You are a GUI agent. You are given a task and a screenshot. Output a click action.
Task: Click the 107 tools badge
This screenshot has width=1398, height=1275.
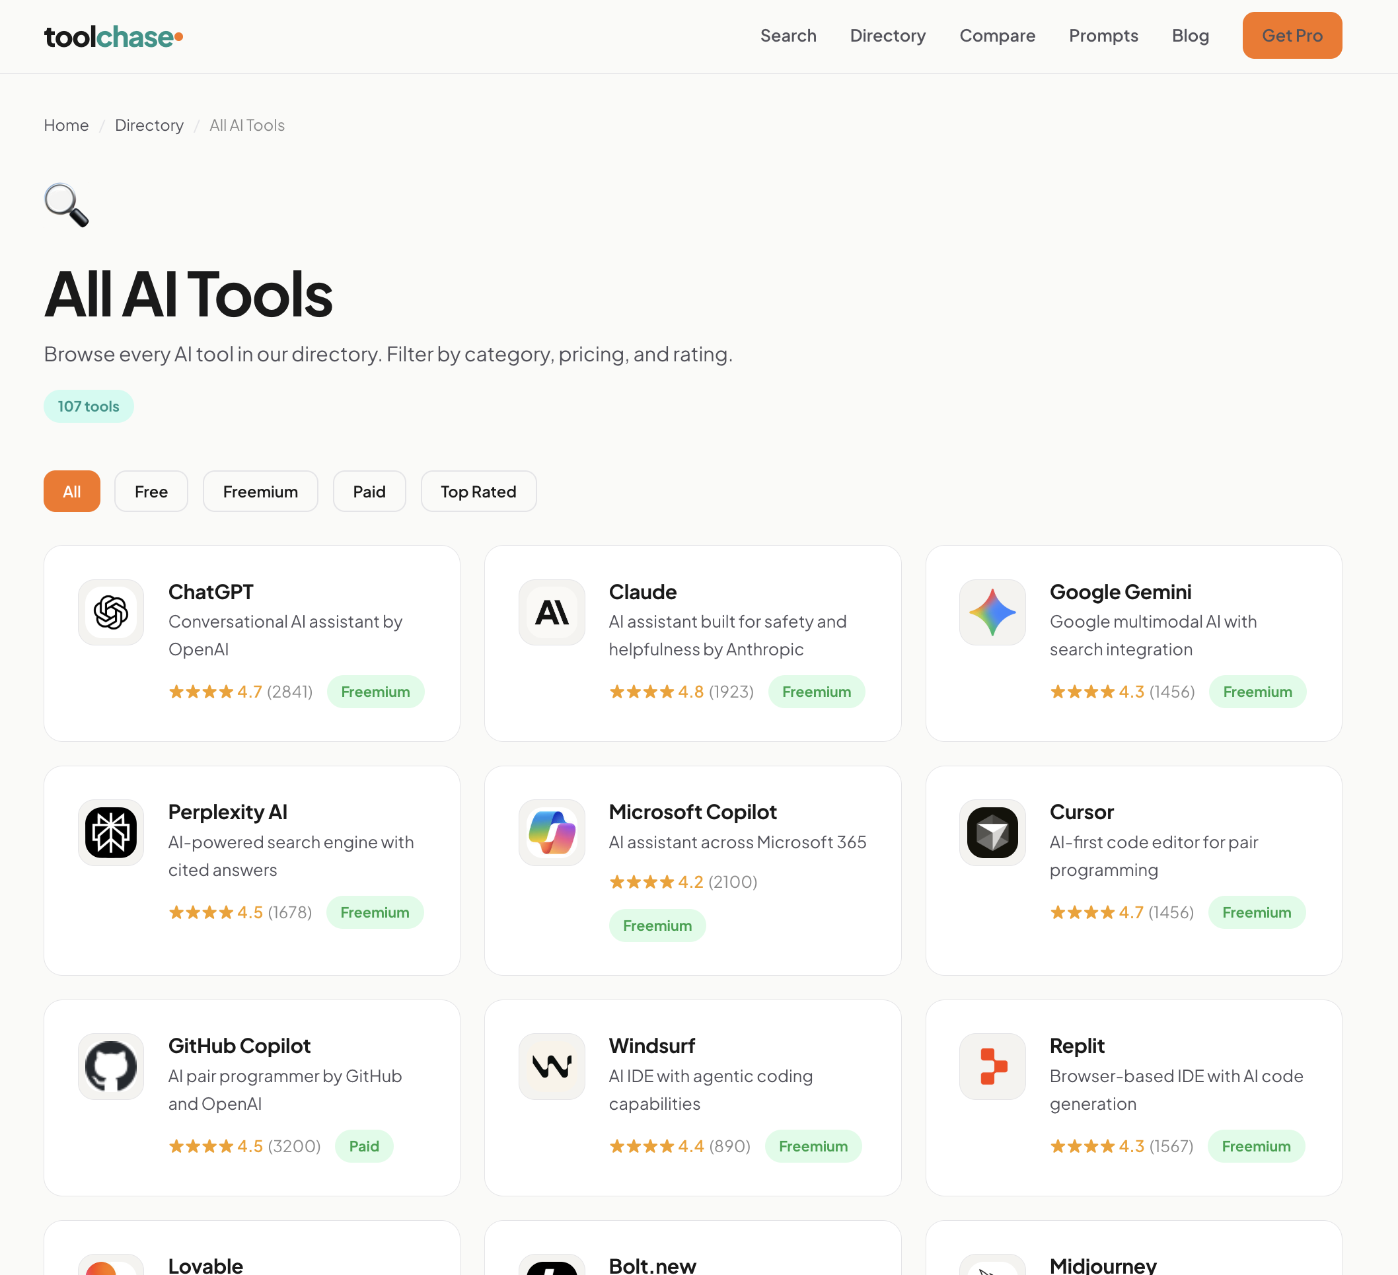click(88, 406)
